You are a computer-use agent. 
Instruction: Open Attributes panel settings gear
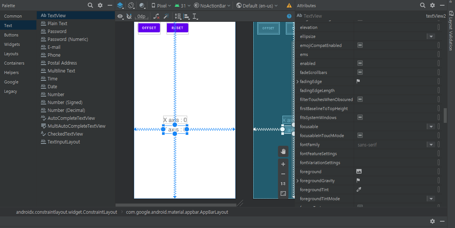click(432, 5)
